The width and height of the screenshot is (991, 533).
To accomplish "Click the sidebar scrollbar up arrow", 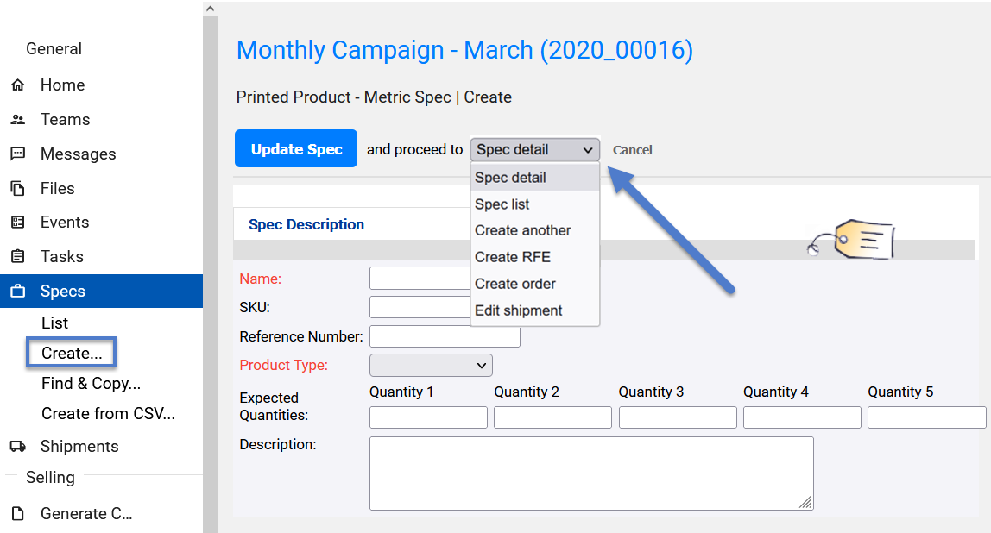I will [x=211, y=9].
